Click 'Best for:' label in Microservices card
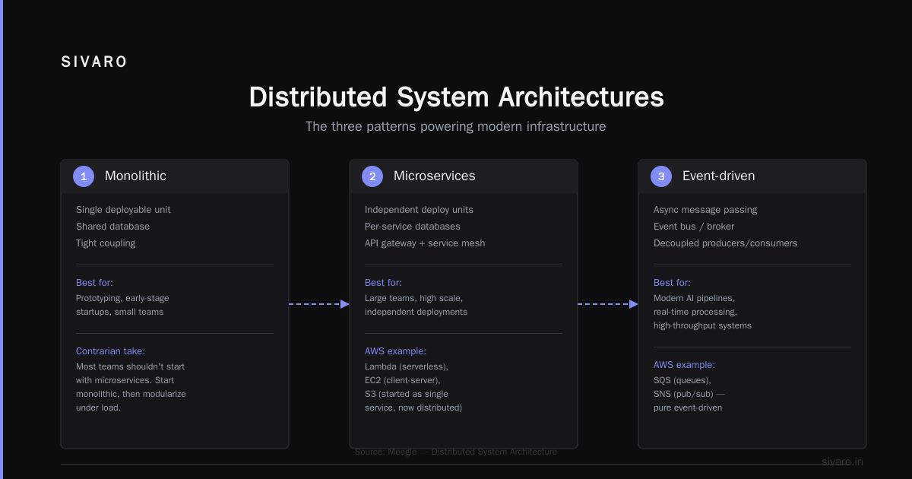912x479 pixels. click(384, 283)
